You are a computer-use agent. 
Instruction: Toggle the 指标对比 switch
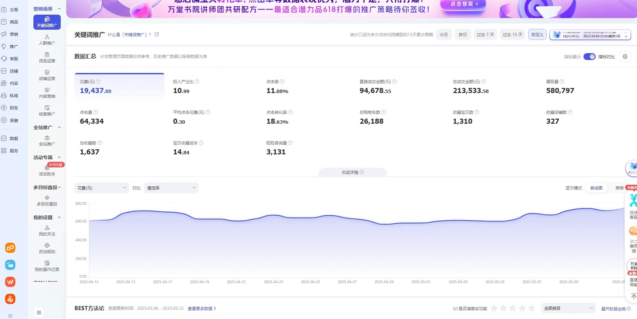coord(589,57)
